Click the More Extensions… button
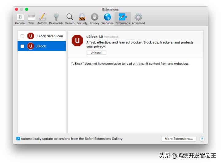The image size is (221, 163). point(179,139)
